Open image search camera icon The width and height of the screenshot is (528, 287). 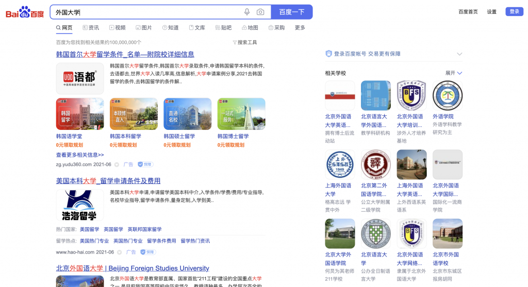click(260, 12)
